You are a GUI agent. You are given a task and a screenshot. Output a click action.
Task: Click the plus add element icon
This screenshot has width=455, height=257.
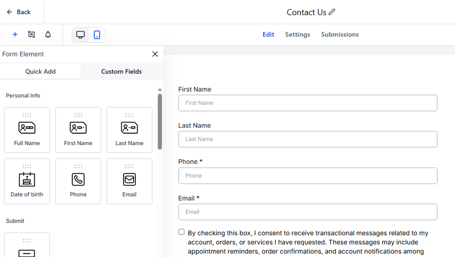pyautogui.click(x=15, y=35)
